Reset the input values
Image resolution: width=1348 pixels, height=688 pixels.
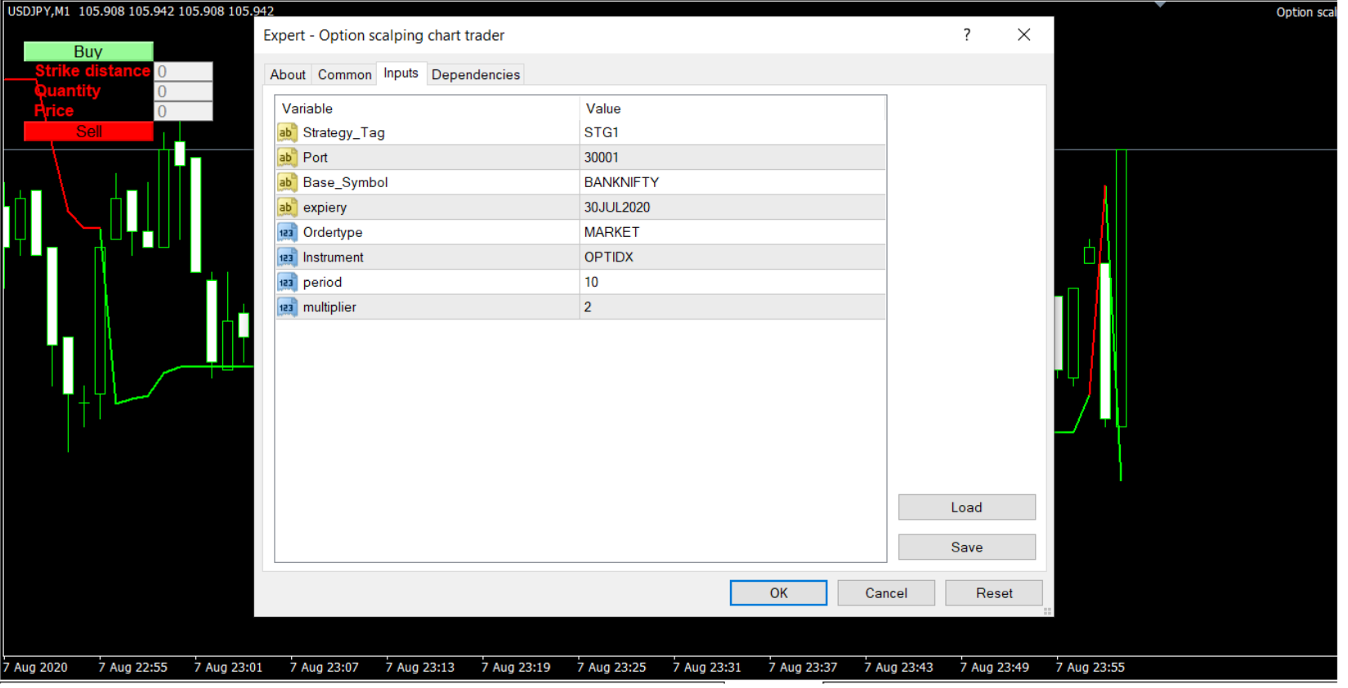[x=994, y=593]
